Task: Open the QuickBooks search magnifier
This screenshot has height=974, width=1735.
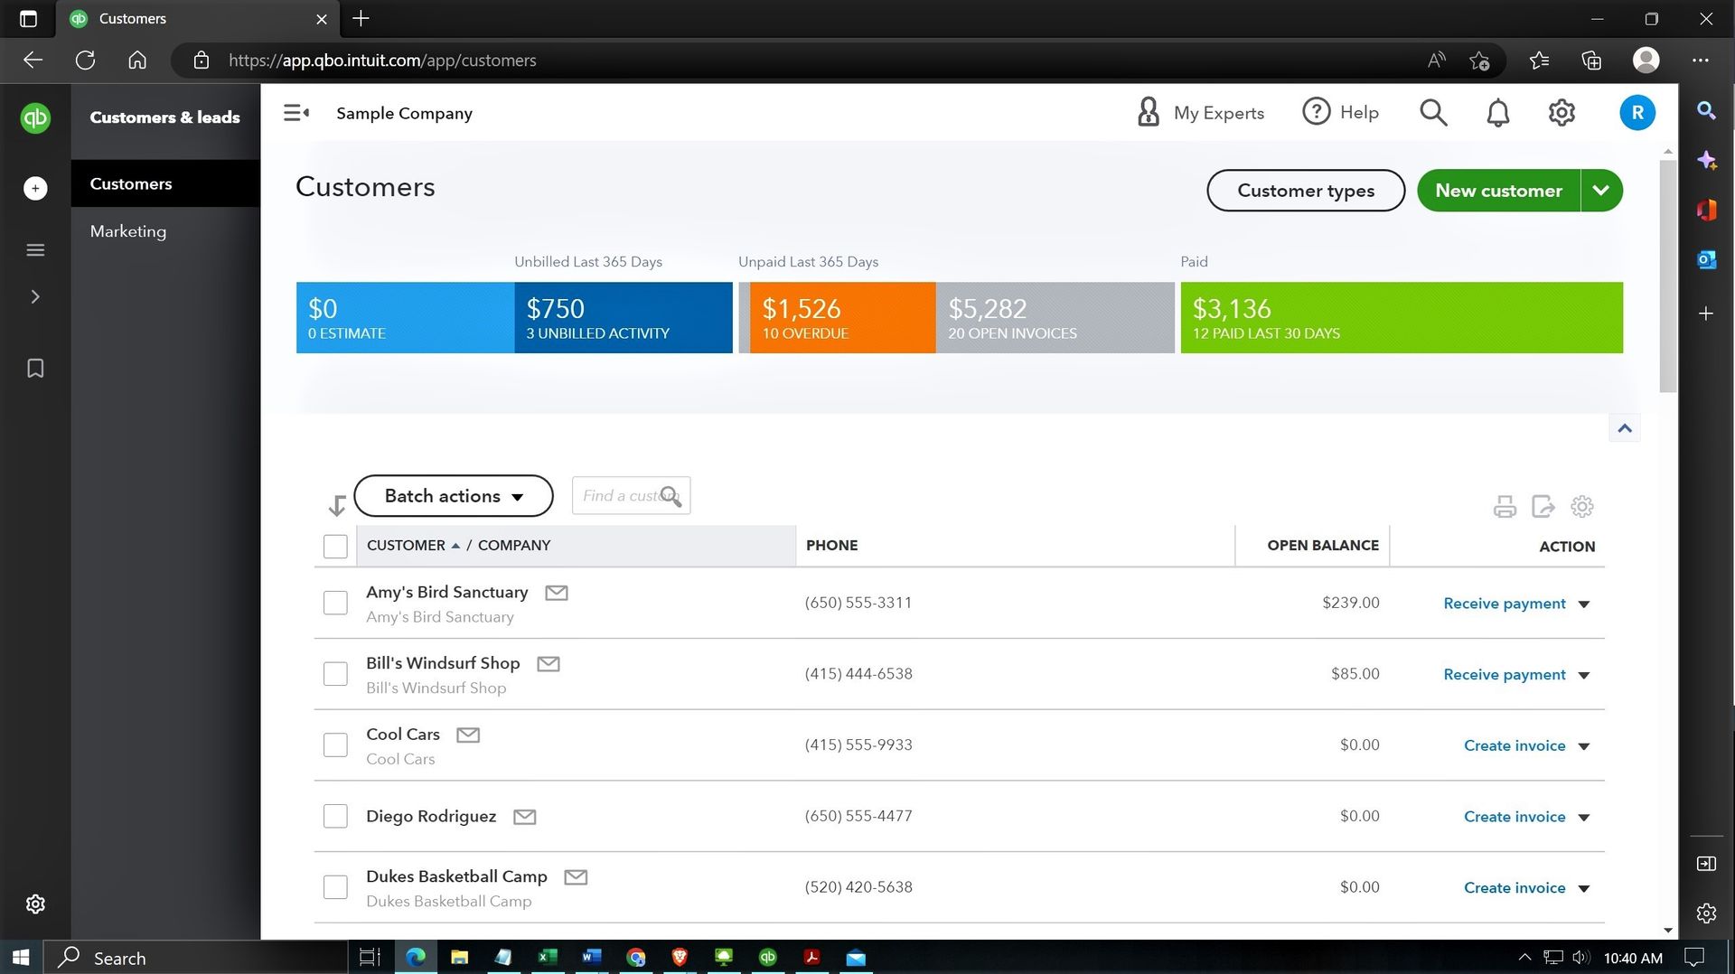Action: (1433, 112)
